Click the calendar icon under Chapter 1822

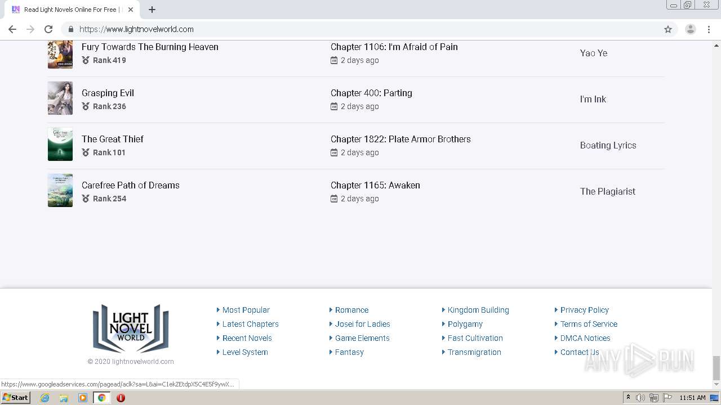coord(334,152)
